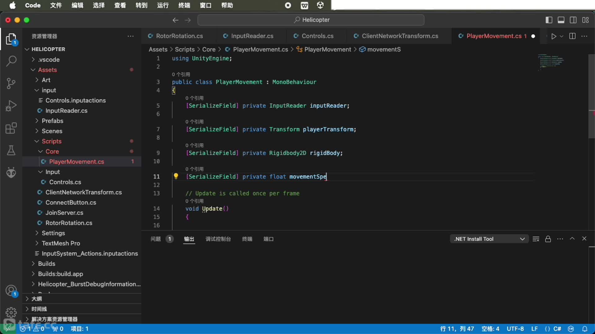The height and width of the screenshot is (334, 595).
Task: Expand the 时间线 timeline section
Action: [39, 309]
